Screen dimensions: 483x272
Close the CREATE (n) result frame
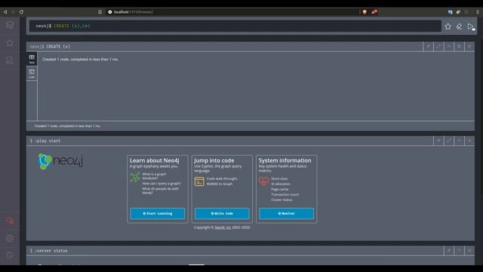pos(469,46)
